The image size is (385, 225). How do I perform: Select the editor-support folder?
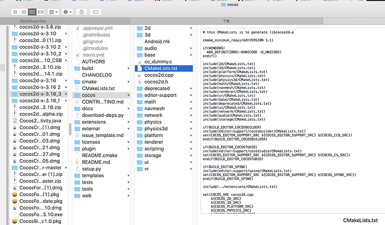pyautogui.click(x=164, y=95)
